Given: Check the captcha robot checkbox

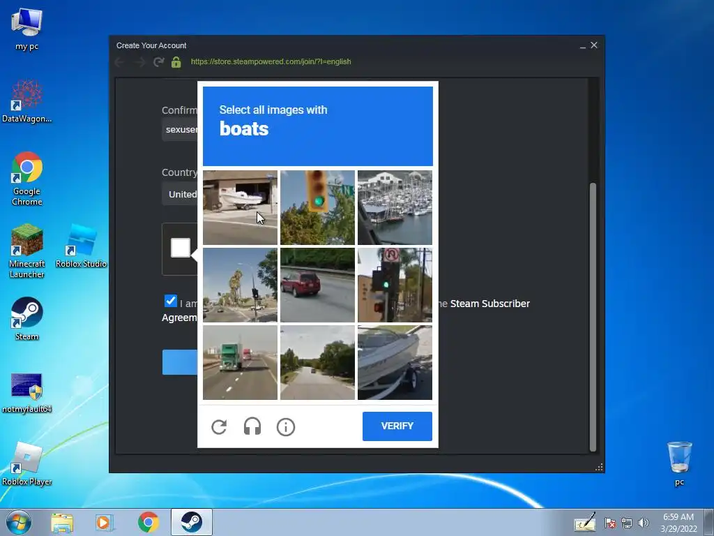Looking at the screenshot, I should 181,248.
